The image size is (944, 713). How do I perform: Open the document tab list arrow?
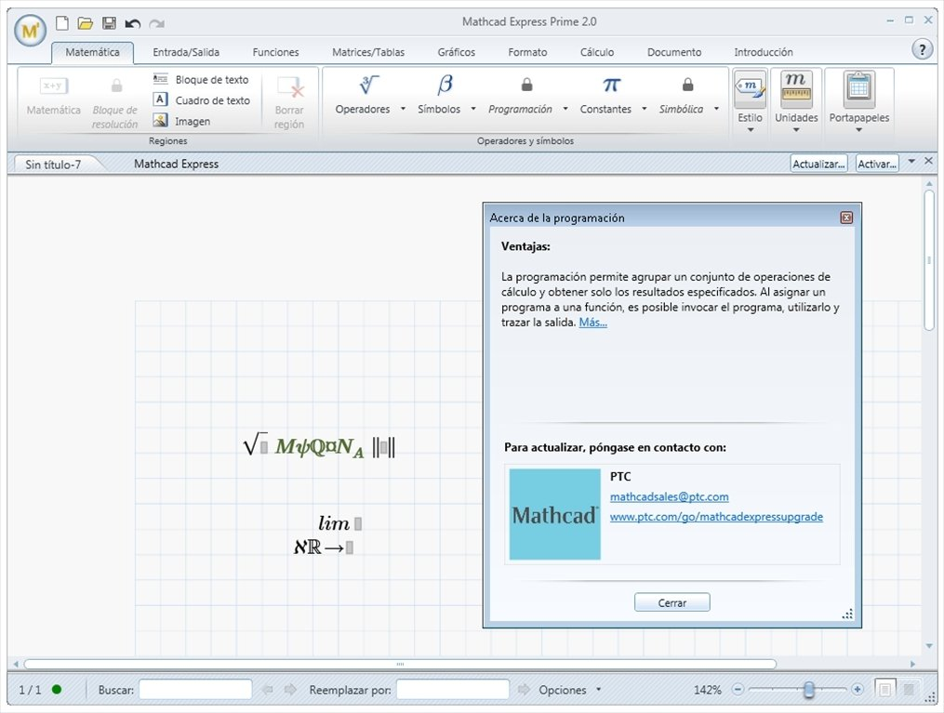911,161
